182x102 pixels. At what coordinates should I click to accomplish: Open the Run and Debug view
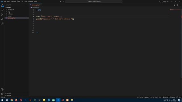pos(2,19)
